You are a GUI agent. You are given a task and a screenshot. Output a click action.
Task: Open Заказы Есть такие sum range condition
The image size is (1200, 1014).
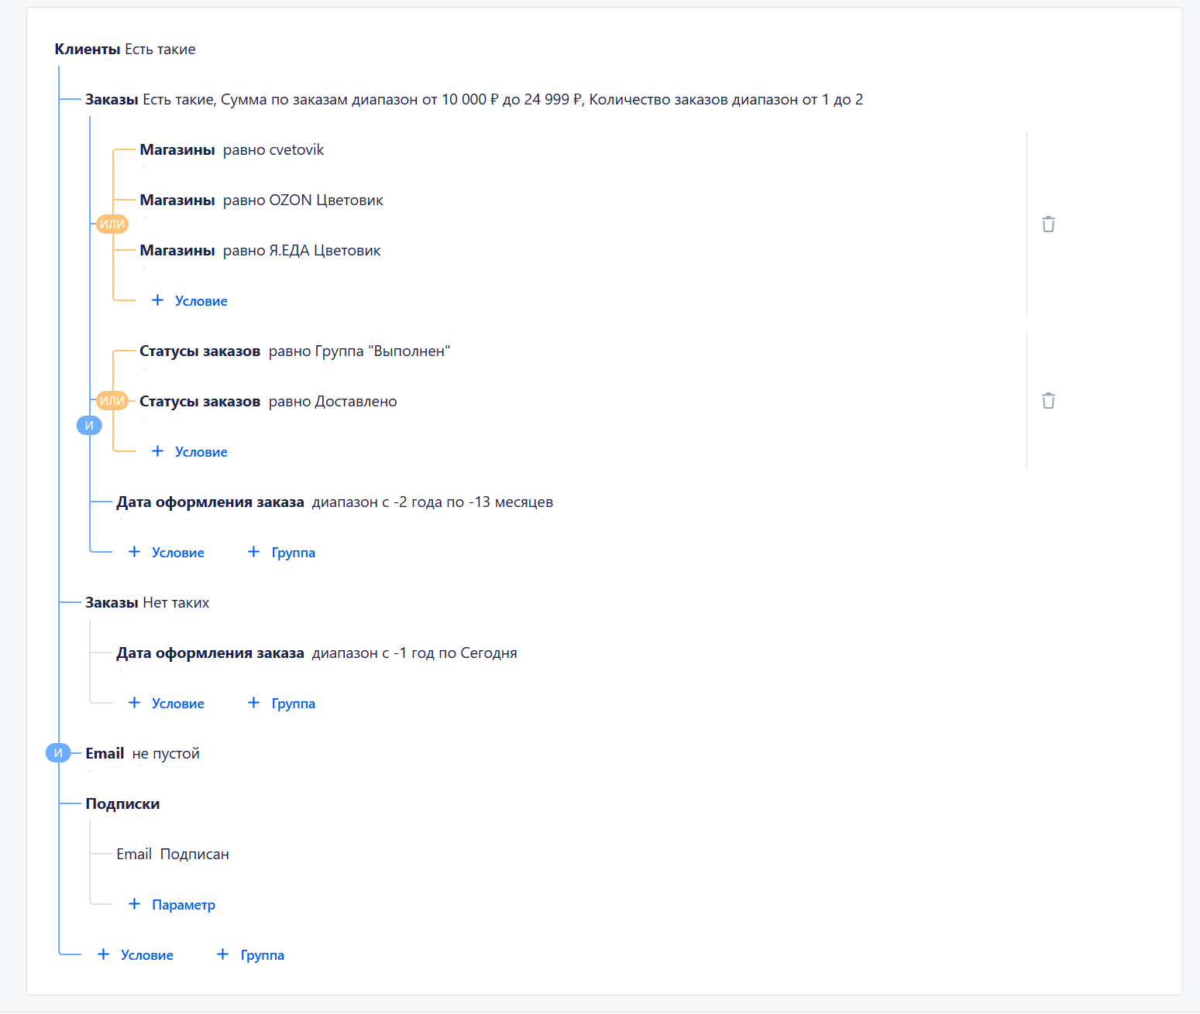pos(473,100)
